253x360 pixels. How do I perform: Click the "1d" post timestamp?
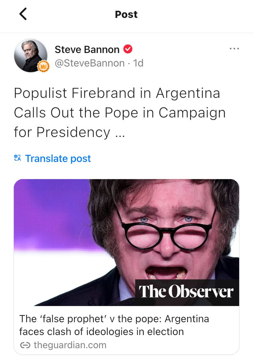pyautogui.click(x=138, y=63)
